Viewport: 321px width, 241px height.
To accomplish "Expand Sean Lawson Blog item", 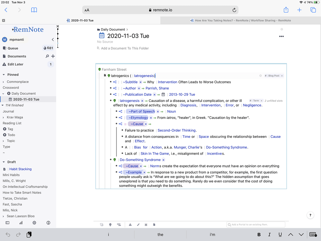I will point(3,216).
